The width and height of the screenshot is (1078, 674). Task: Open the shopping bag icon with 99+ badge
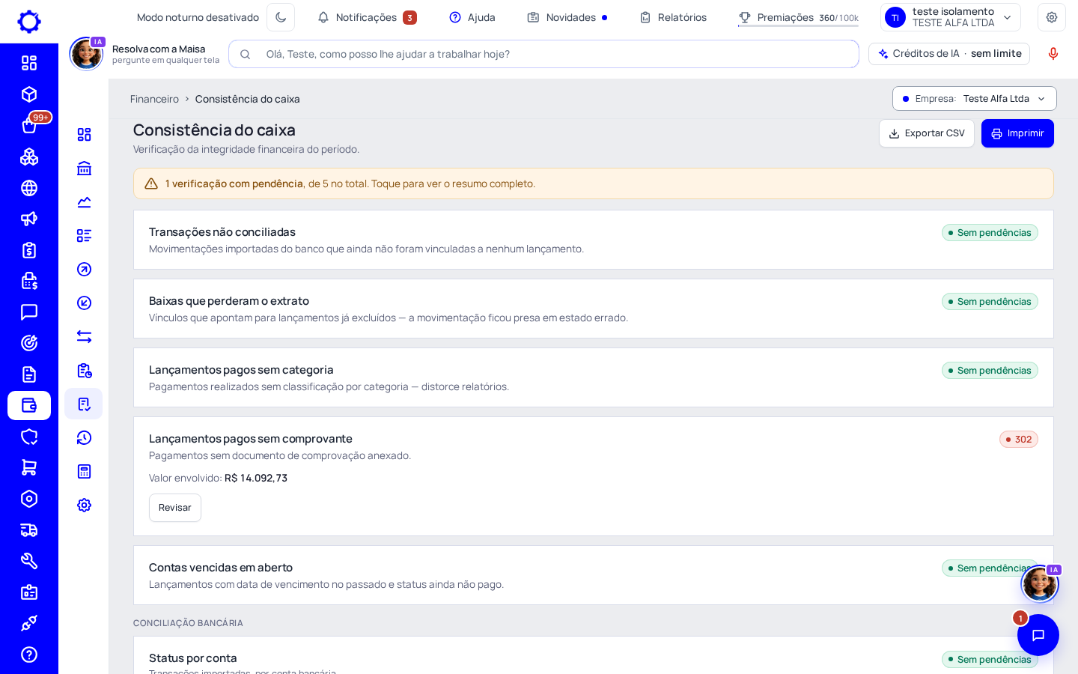[x=29, y=125]
